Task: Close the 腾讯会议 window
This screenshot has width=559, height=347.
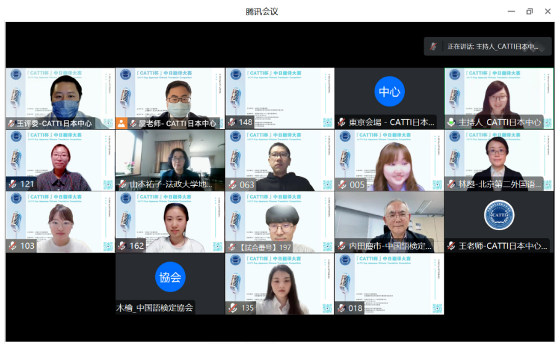Action: [x=547, y=12]
